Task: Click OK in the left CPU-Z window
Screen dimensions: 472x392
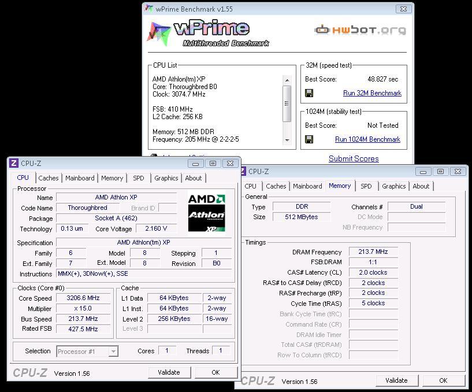Action: [x=215, y=372]
